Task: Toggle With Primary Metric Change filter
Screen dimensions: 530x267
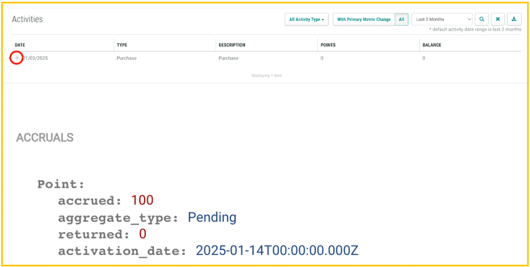Action: (363, 19)
